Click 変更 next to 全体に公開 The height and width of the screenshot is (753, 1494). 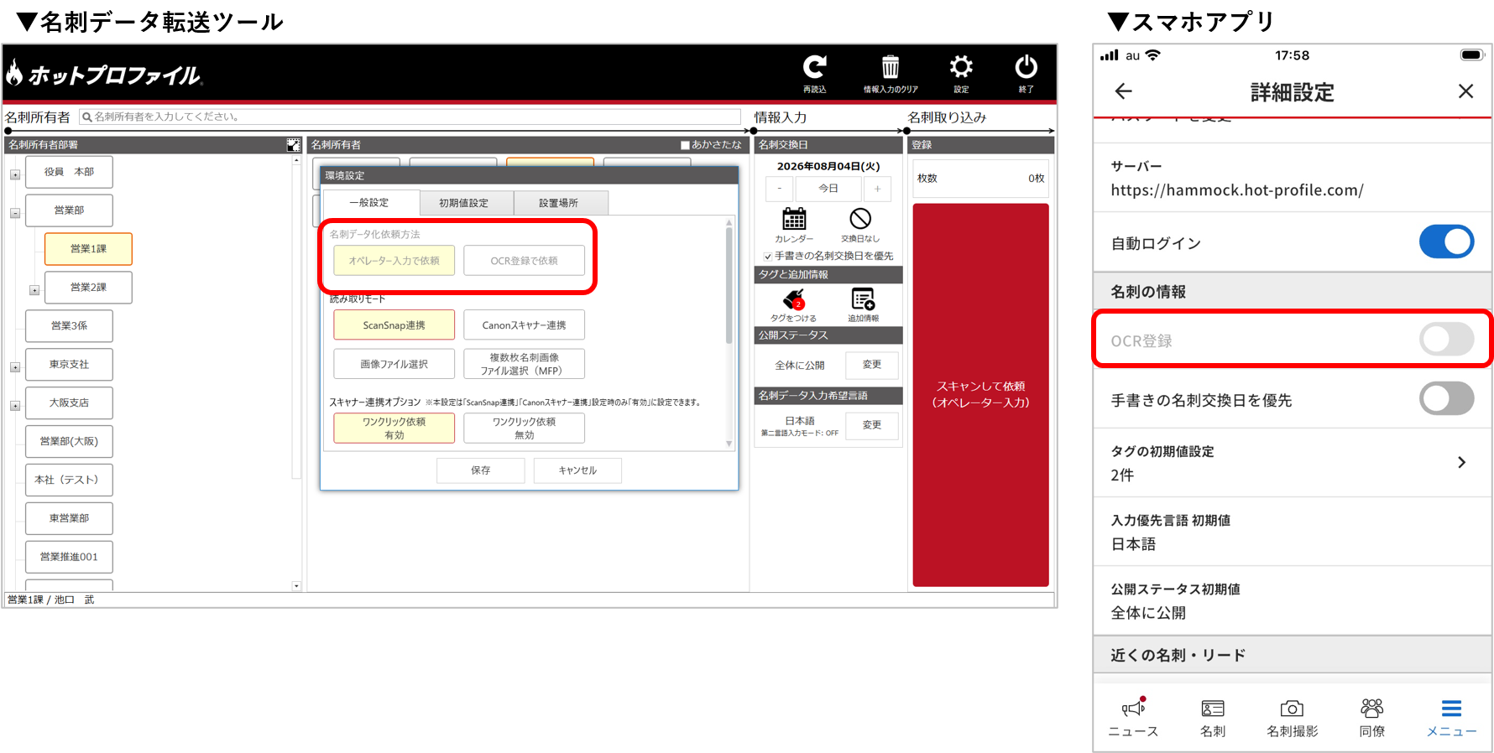pyautogui.click(x=872, y=365)
